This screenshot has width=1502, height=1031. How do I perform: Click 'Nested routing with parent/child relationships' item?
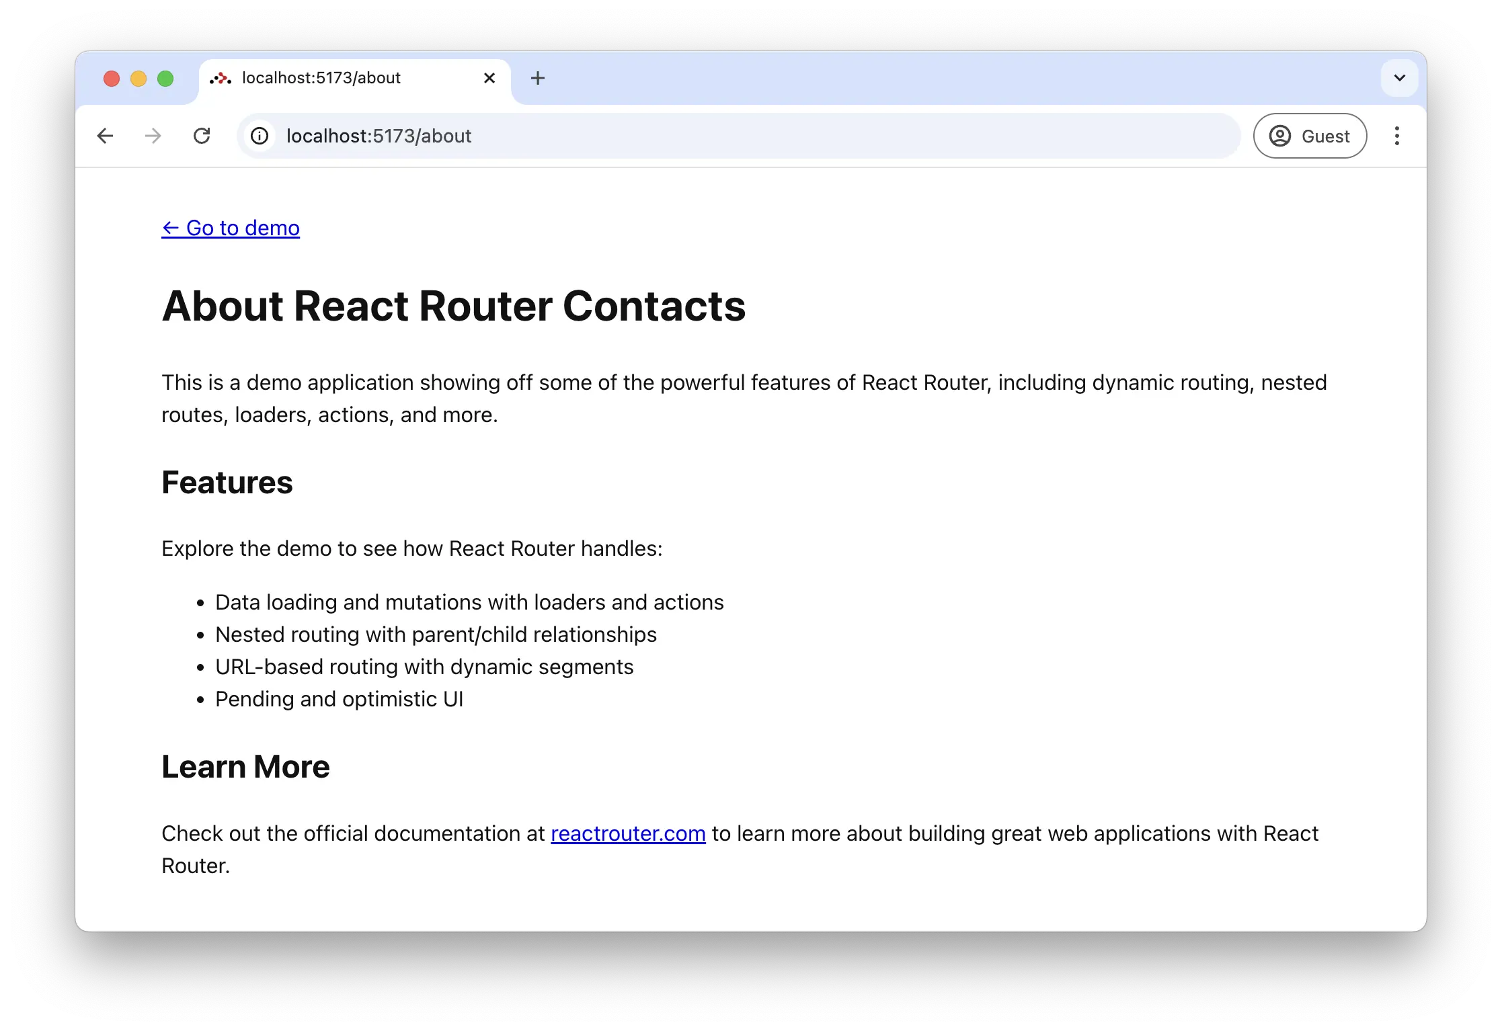click(436, 634)
